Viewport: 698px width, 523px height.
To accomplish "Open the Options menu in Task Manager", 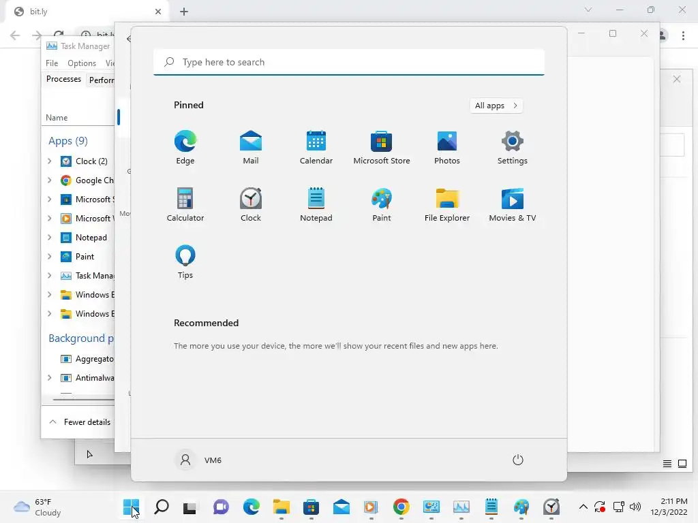I will 82,63.
